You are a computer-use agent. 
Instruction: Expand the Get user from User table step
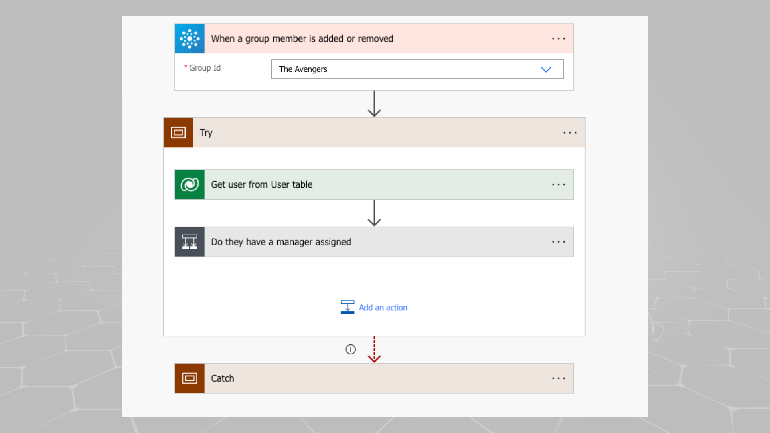(x=374, y=184)
